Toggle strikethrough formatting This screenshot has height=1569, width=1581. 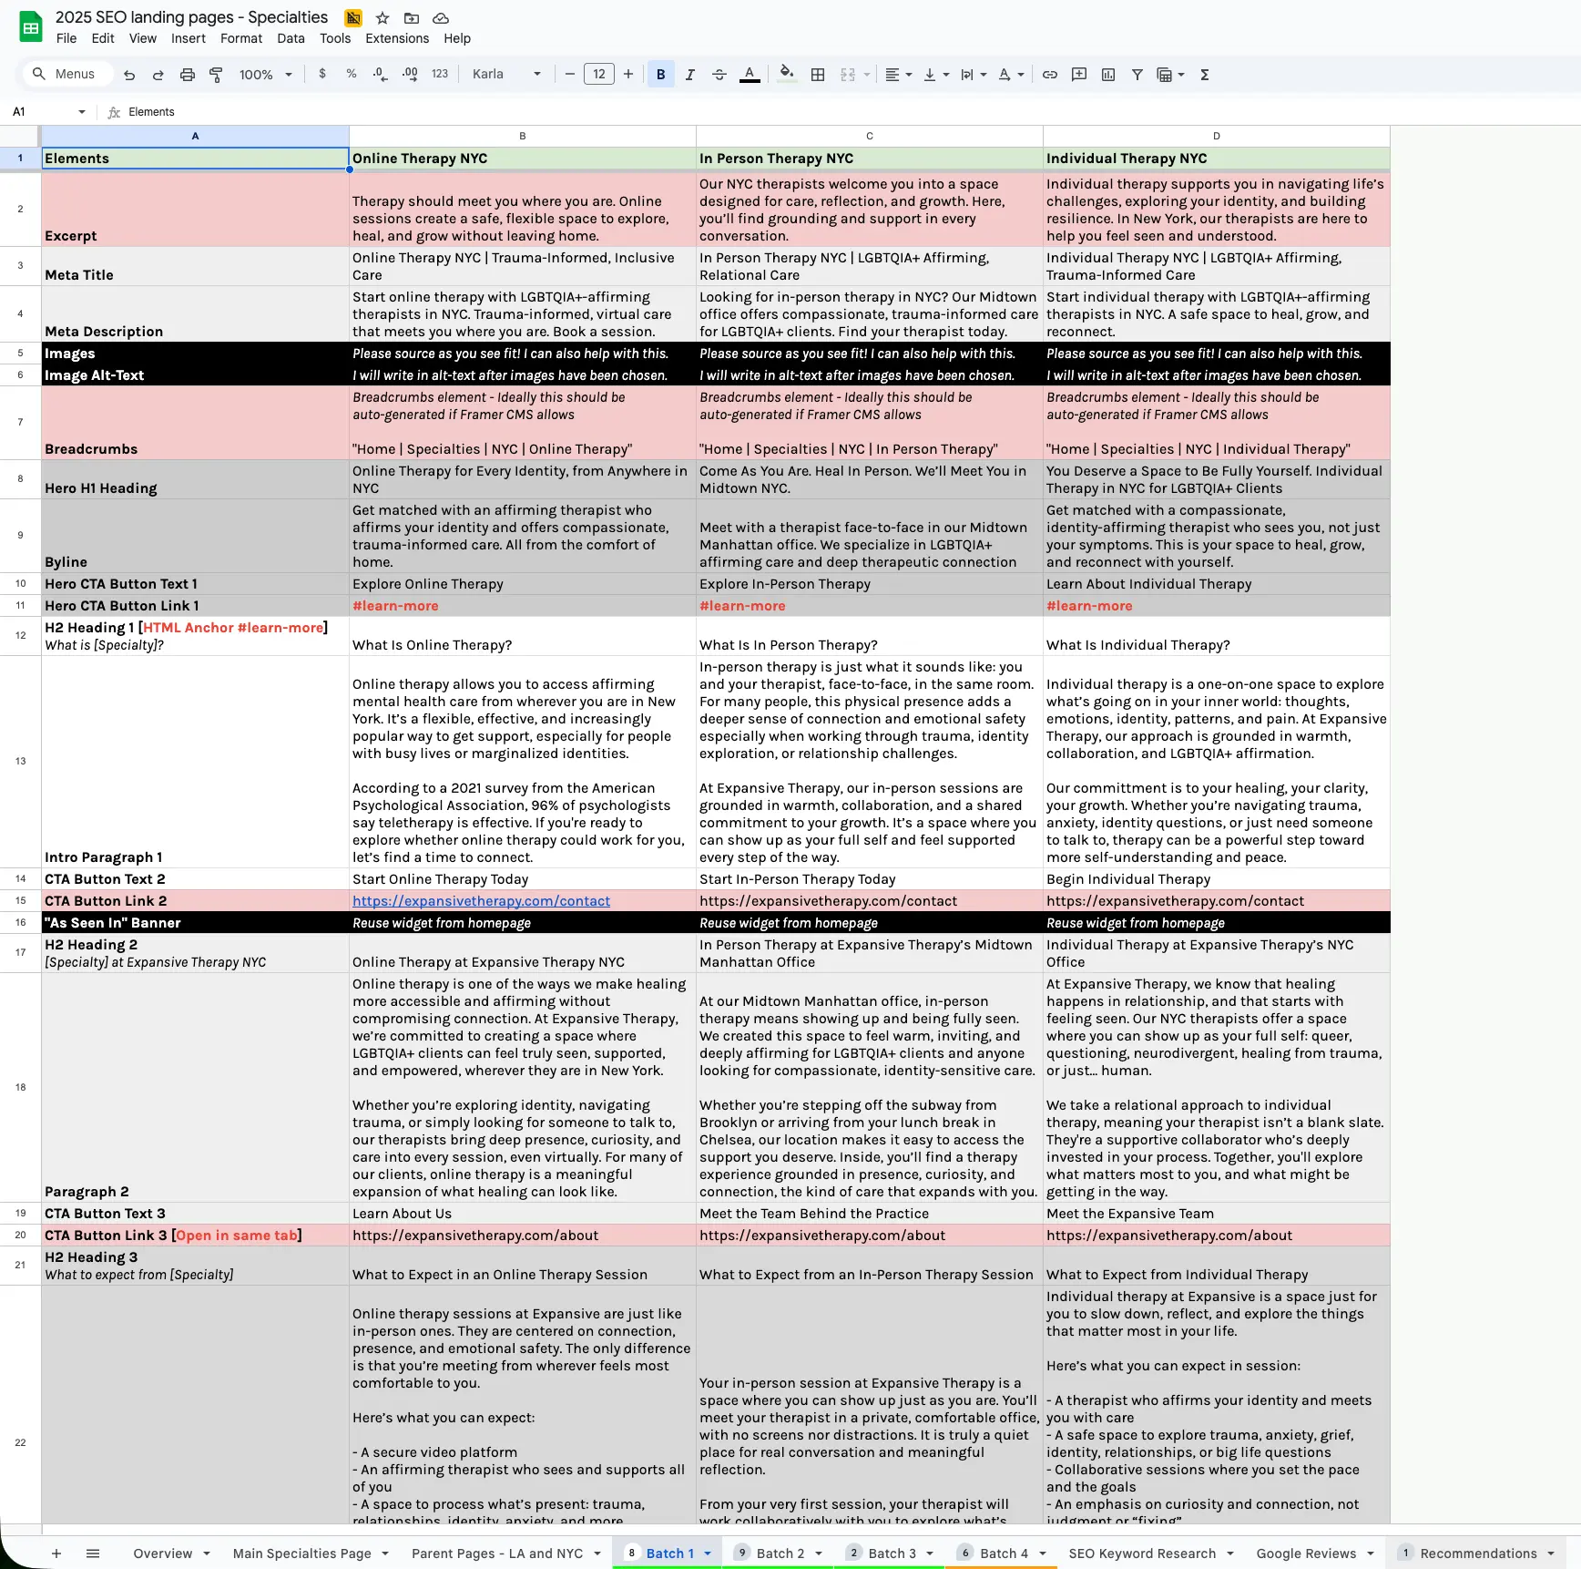(719, 75)
